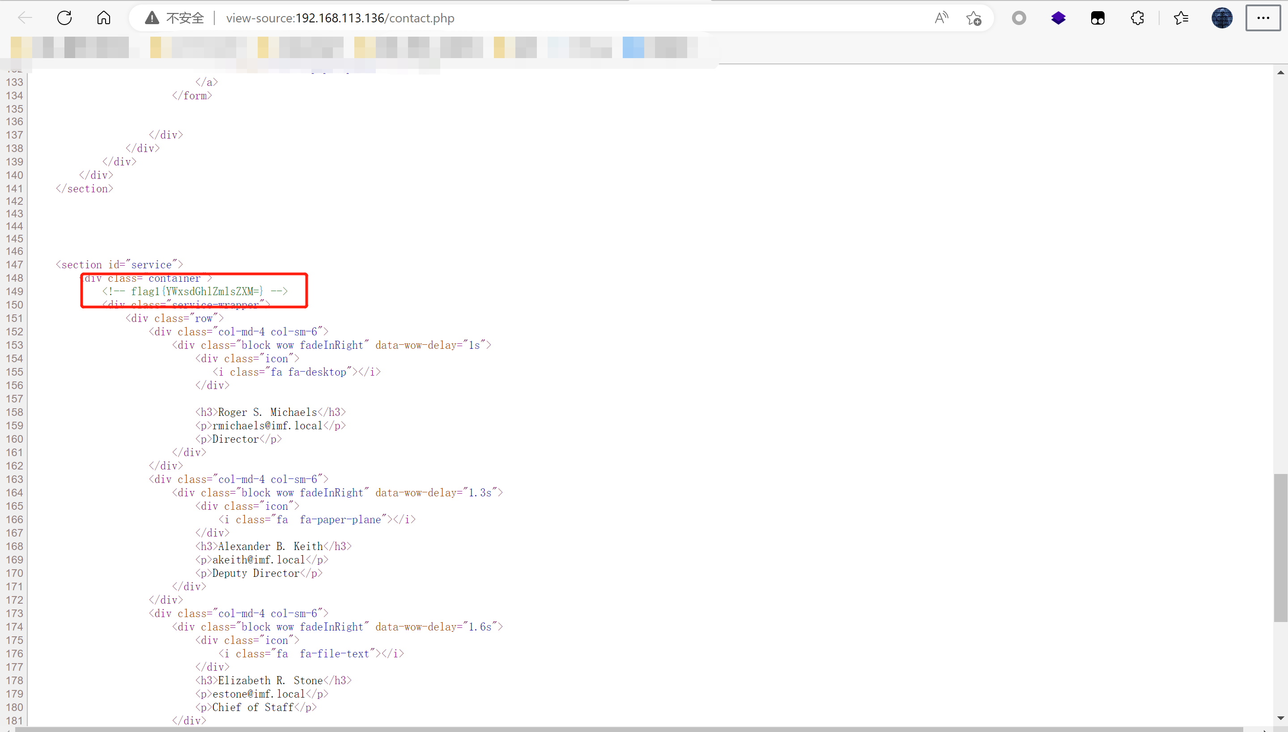Click the scroll down arrow on scrollbar
Screen dimensions: 1288x732
pyautogui.click(x=1280, y=718)
